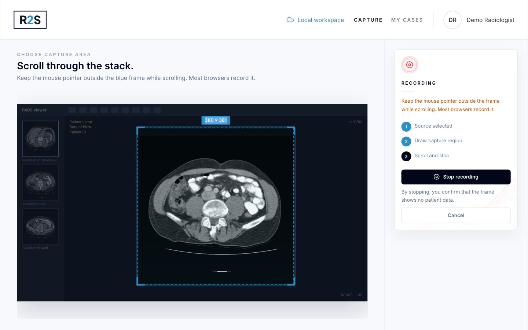The image size is (528, 330).
Task: Select the Abdomen arterial thumbnail
Action: pos(41,183)
